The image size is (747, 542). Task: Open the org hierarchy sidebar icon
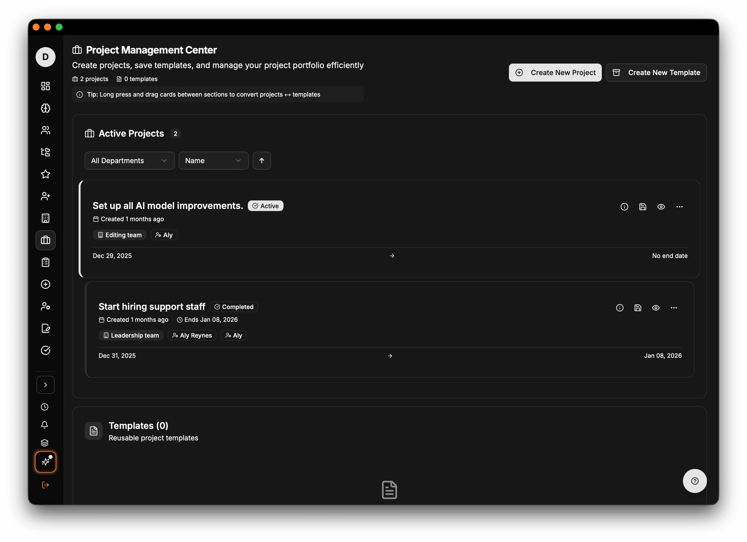[x=46, y=152]
